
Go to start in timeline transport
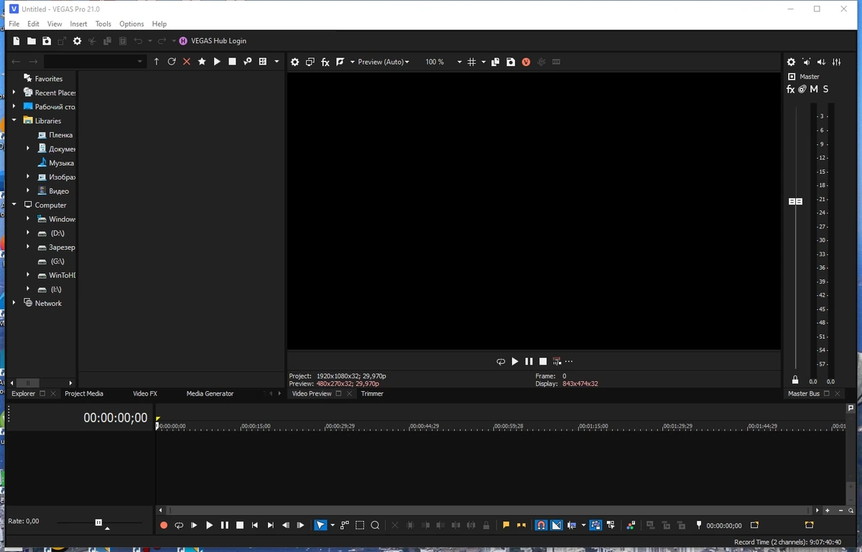[255, 525]
